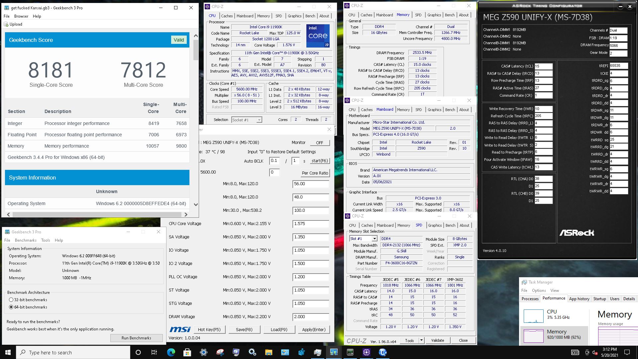The width and height of the screenshot is (638, 359).
Task: Open the SPD tab in CPU-Z Memory window
Action: click(x=418, y=15)
